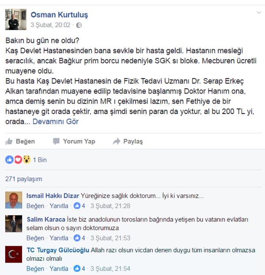Open the 271 paylaşım shares list
Viewport: 265px width, 275px height.
pos(24,179)
